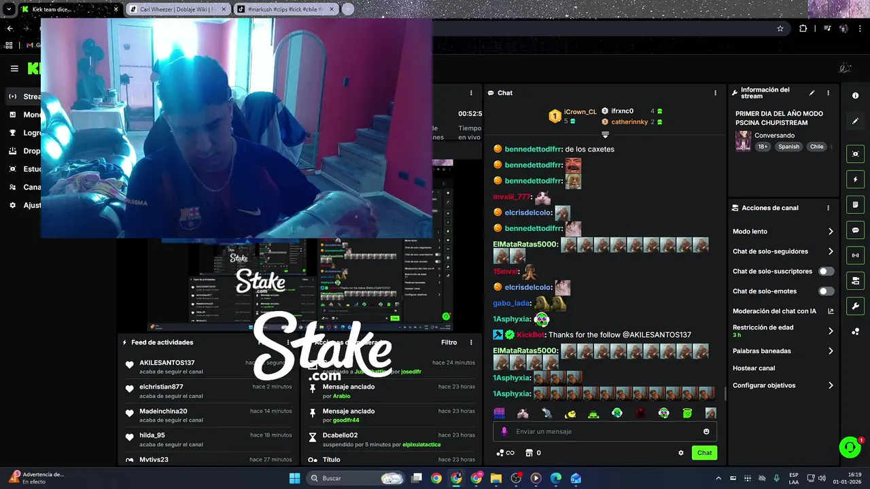
Task: Open Chat panel three-dot menu
Action: point(715,93)
